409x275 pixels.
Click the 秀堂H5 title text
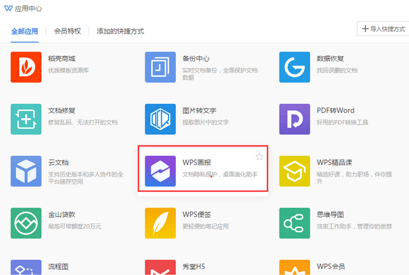(194, 266)
